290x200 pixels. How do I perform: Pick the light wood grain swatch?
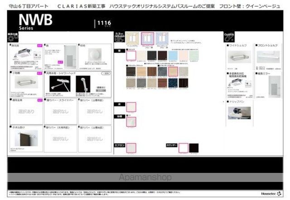click(x=141, y=71)
